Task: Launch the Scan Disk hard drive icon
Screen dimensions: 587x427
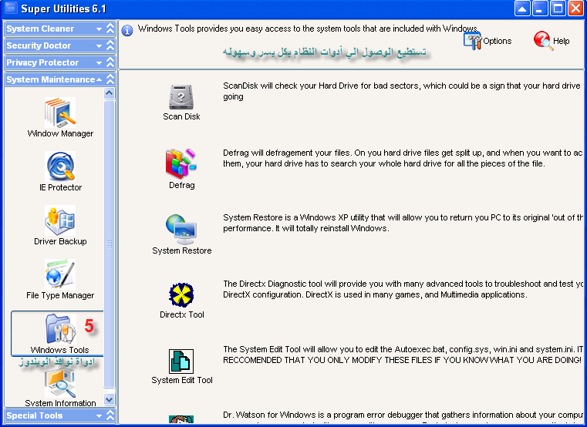Action: pos(181,97)
